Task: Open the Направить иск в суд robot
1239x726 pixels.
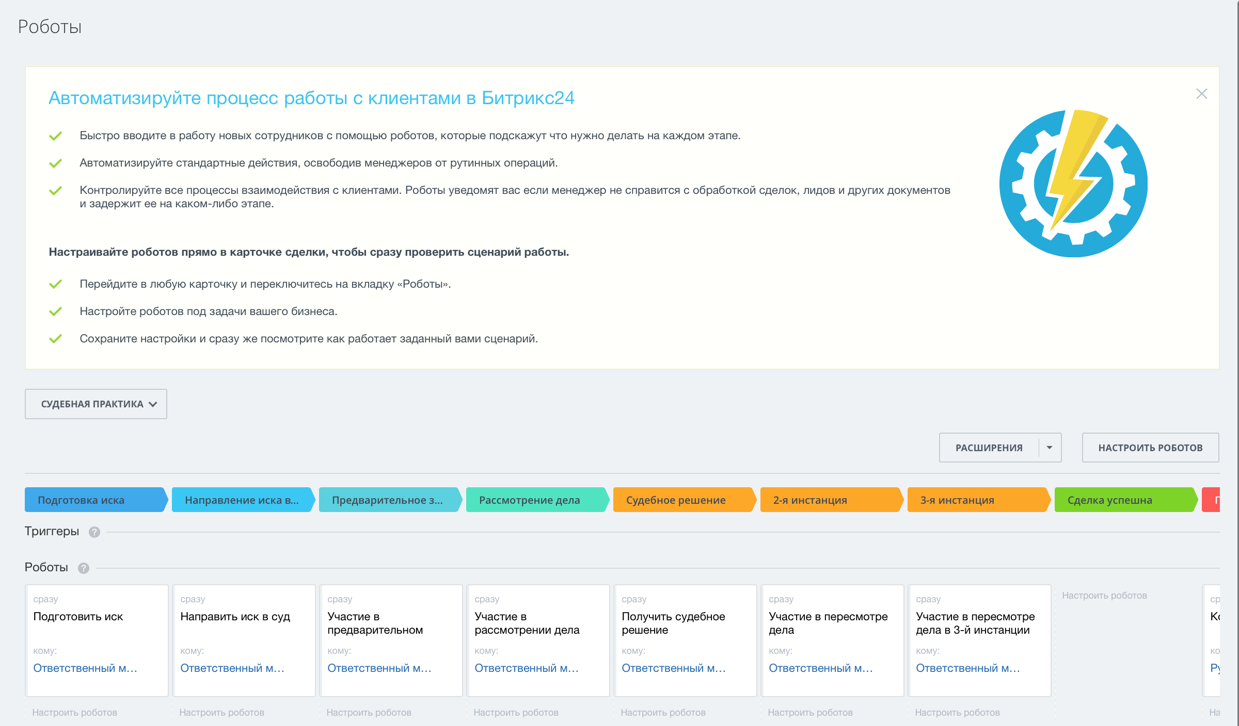Action: pos(235,617)
